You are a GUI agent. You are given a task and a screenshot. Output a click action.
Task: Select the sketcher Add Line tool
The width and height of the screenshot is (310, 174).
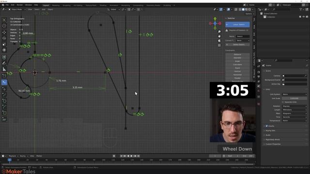coord(4,95)
